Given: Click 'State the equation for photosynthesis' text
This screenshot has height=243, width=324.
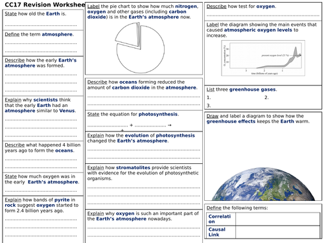Looking at the screenshot, I should [133, 114].
